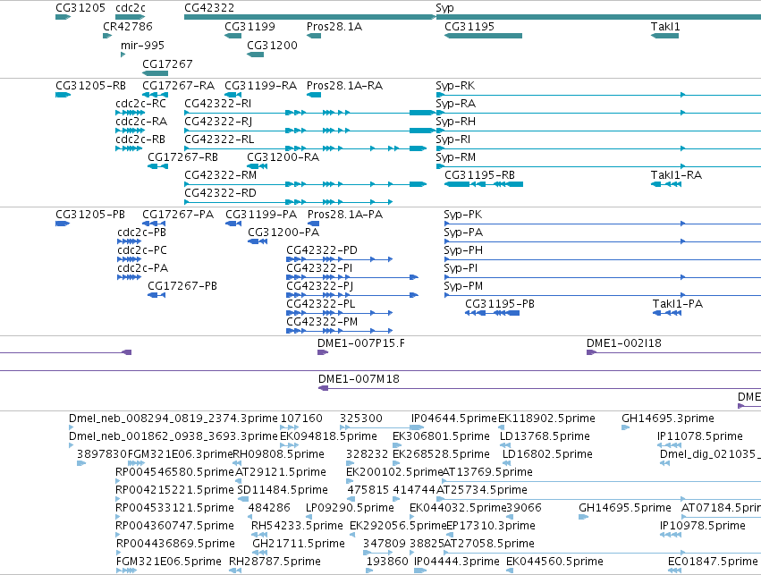Select the GH21711.5prime EST label
761x575 pixels.
(x=299, y=545)
